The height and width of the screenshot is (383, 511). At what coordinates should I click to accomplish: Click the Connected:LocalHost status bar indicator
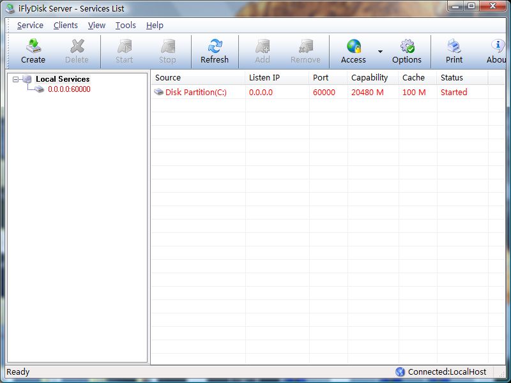(x=446, y=372)
